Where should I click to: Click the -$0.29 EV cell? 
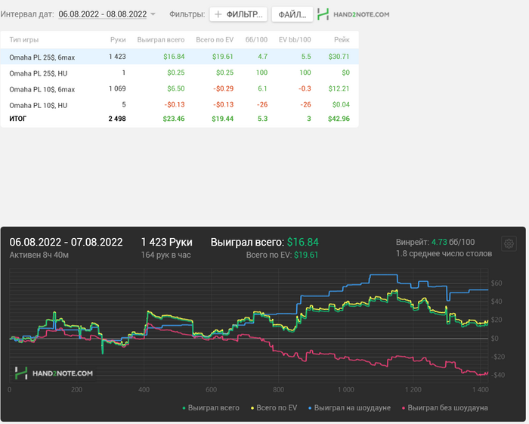(224, 88)
